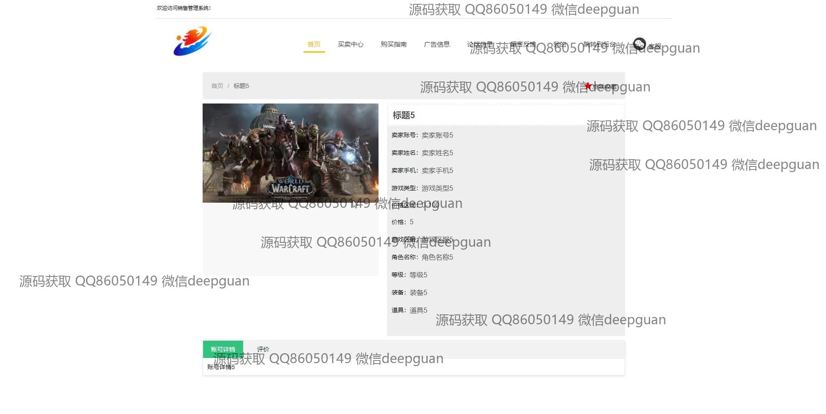
Task: Click the site logo in the header
Action: click(x=192, y=41)
